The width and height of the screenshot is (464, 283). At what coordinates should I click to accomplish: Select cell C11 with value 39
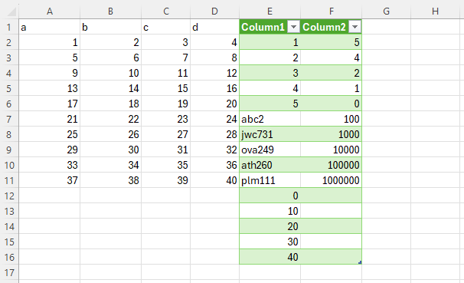[165, 180]
